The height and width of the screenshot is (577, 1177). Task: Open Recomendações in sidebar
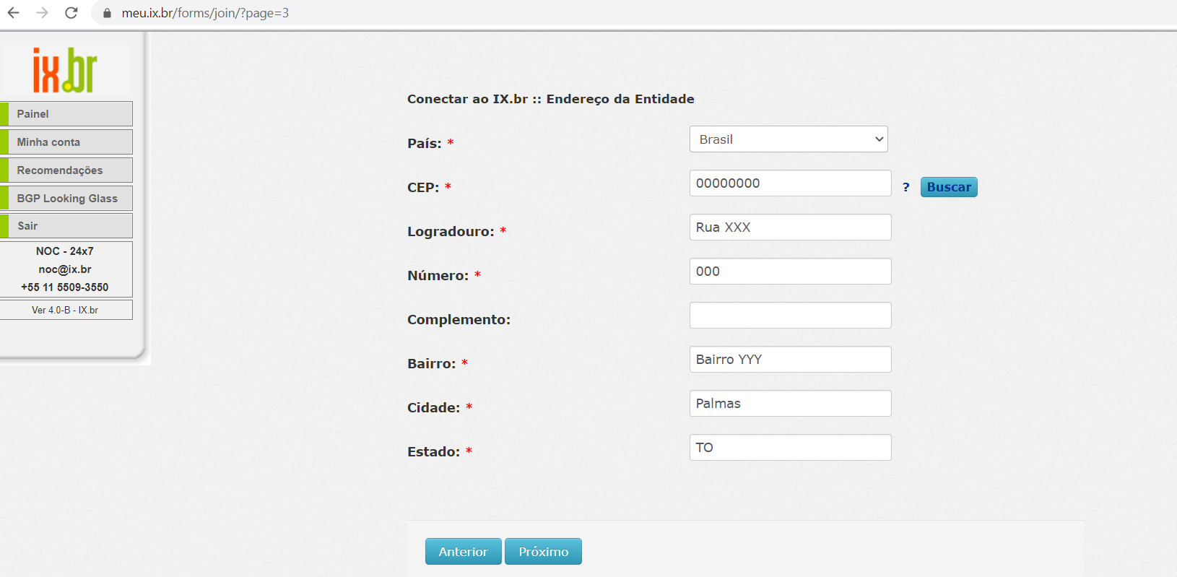(x=66, y=170)
